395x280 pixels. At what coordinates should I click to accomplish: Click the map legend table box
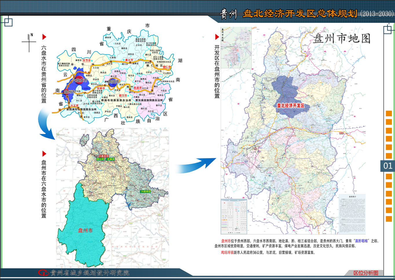(x=234, y=216)
